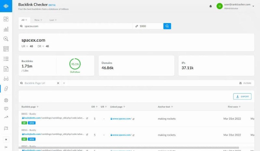Viewport: 260px width, 151px height.
Task: Select the Lost tab
Action: click(53, 20)
